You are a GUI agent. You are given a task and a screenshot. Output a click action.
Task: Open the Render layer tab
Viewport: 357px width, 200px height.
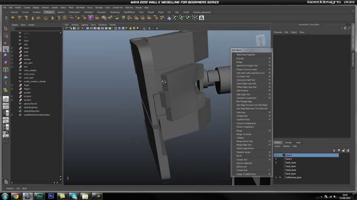tap(288, 142)
